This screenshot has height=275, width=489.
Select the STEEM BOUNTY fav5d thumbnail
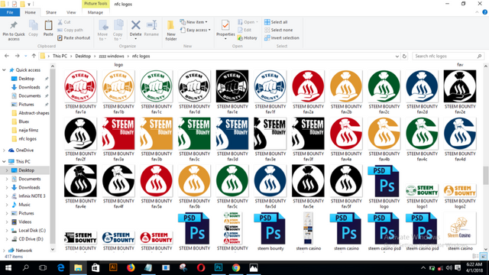pos(270,181)
